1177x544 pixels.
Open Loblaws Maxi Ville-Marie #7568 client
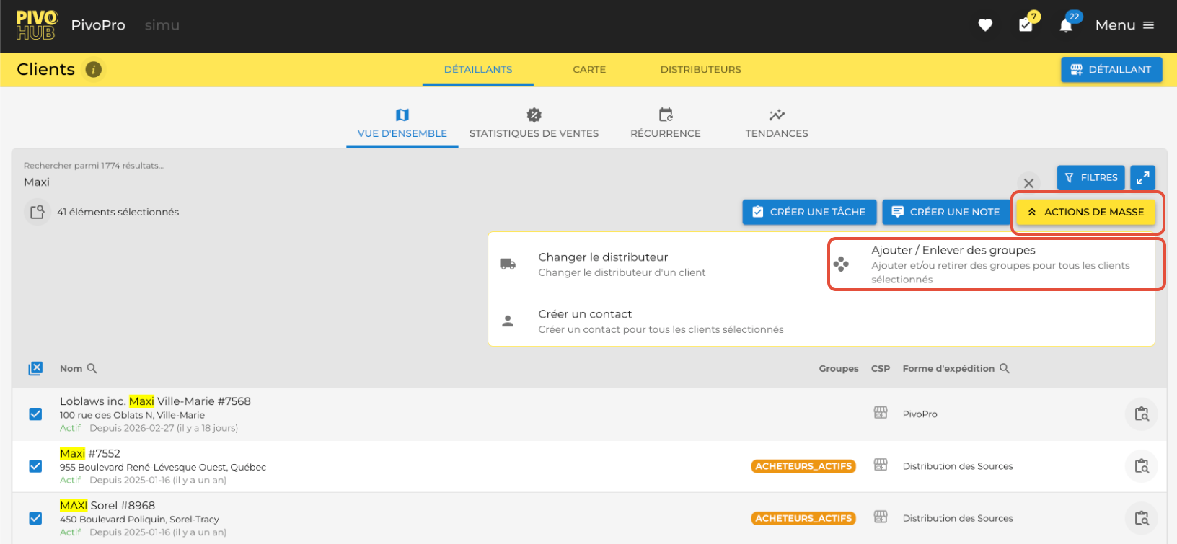(155, 401)
